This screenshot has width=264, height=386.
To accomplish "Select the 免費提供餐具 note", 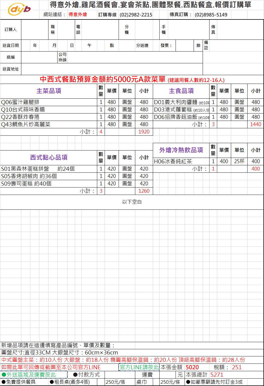I will click(x=19, y=382).
